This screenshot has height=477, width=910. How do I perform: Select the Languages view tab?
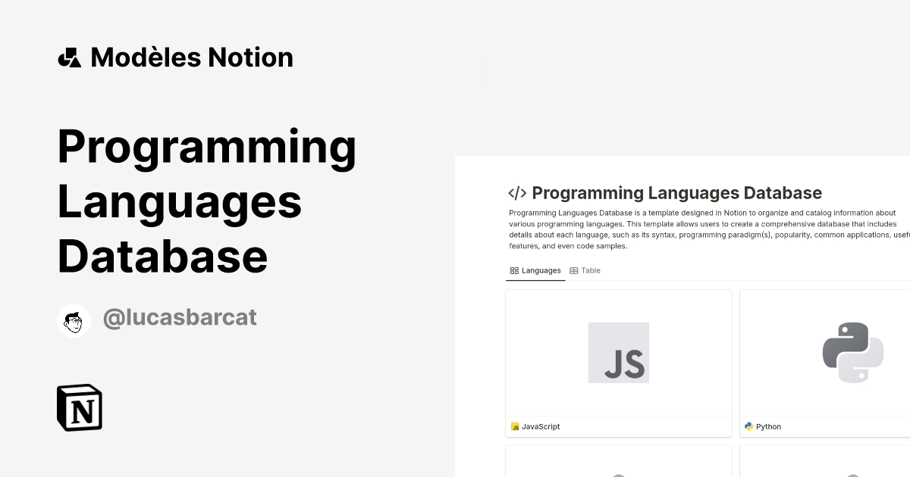click(x=535, y=270)
